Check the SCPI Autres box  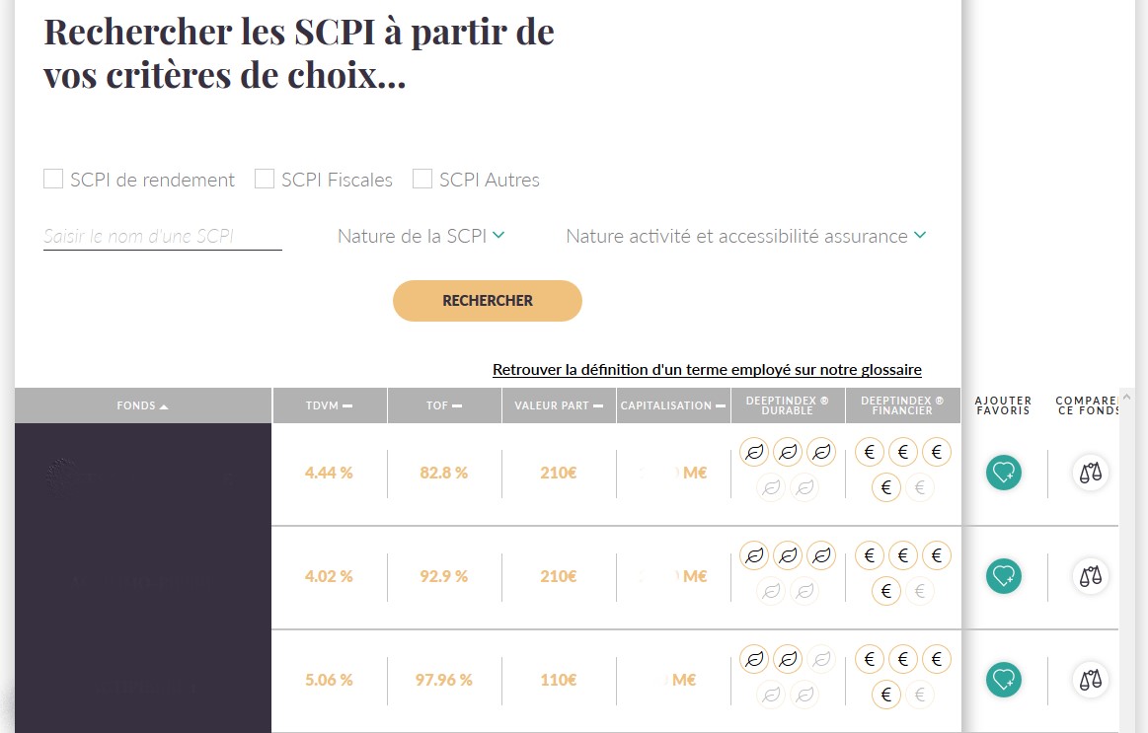(x=422, y=179)
